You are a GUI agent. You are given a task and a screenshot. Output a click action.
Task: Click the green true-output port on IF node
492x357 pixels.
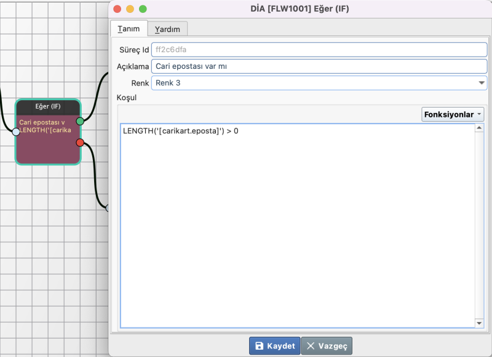[x=80, y=121]
